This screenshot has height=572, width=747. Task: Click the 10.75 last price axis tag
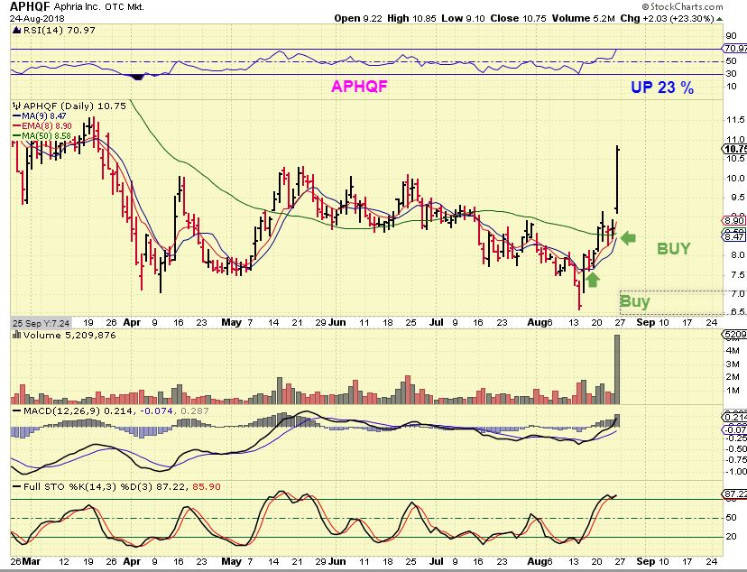[x=734, y=149]
